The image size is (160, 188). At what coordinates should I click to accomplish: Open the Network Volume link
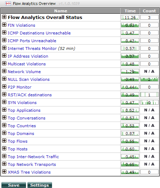[24, 72]
